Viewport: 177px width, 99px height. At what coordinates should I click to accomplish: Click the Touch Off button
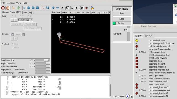click(x=30, y=24)
